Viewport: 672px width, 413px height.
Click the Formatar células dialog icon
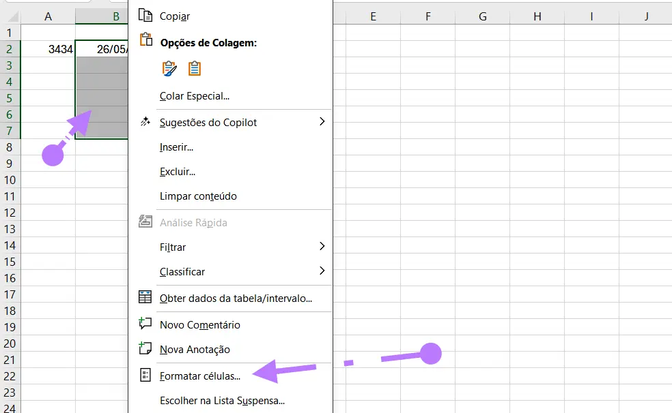point(145,374)
